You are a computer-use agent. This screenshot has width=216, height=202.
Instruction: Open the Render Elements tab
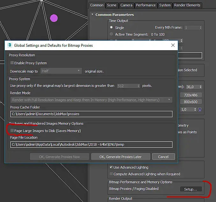tap(187, 5)
